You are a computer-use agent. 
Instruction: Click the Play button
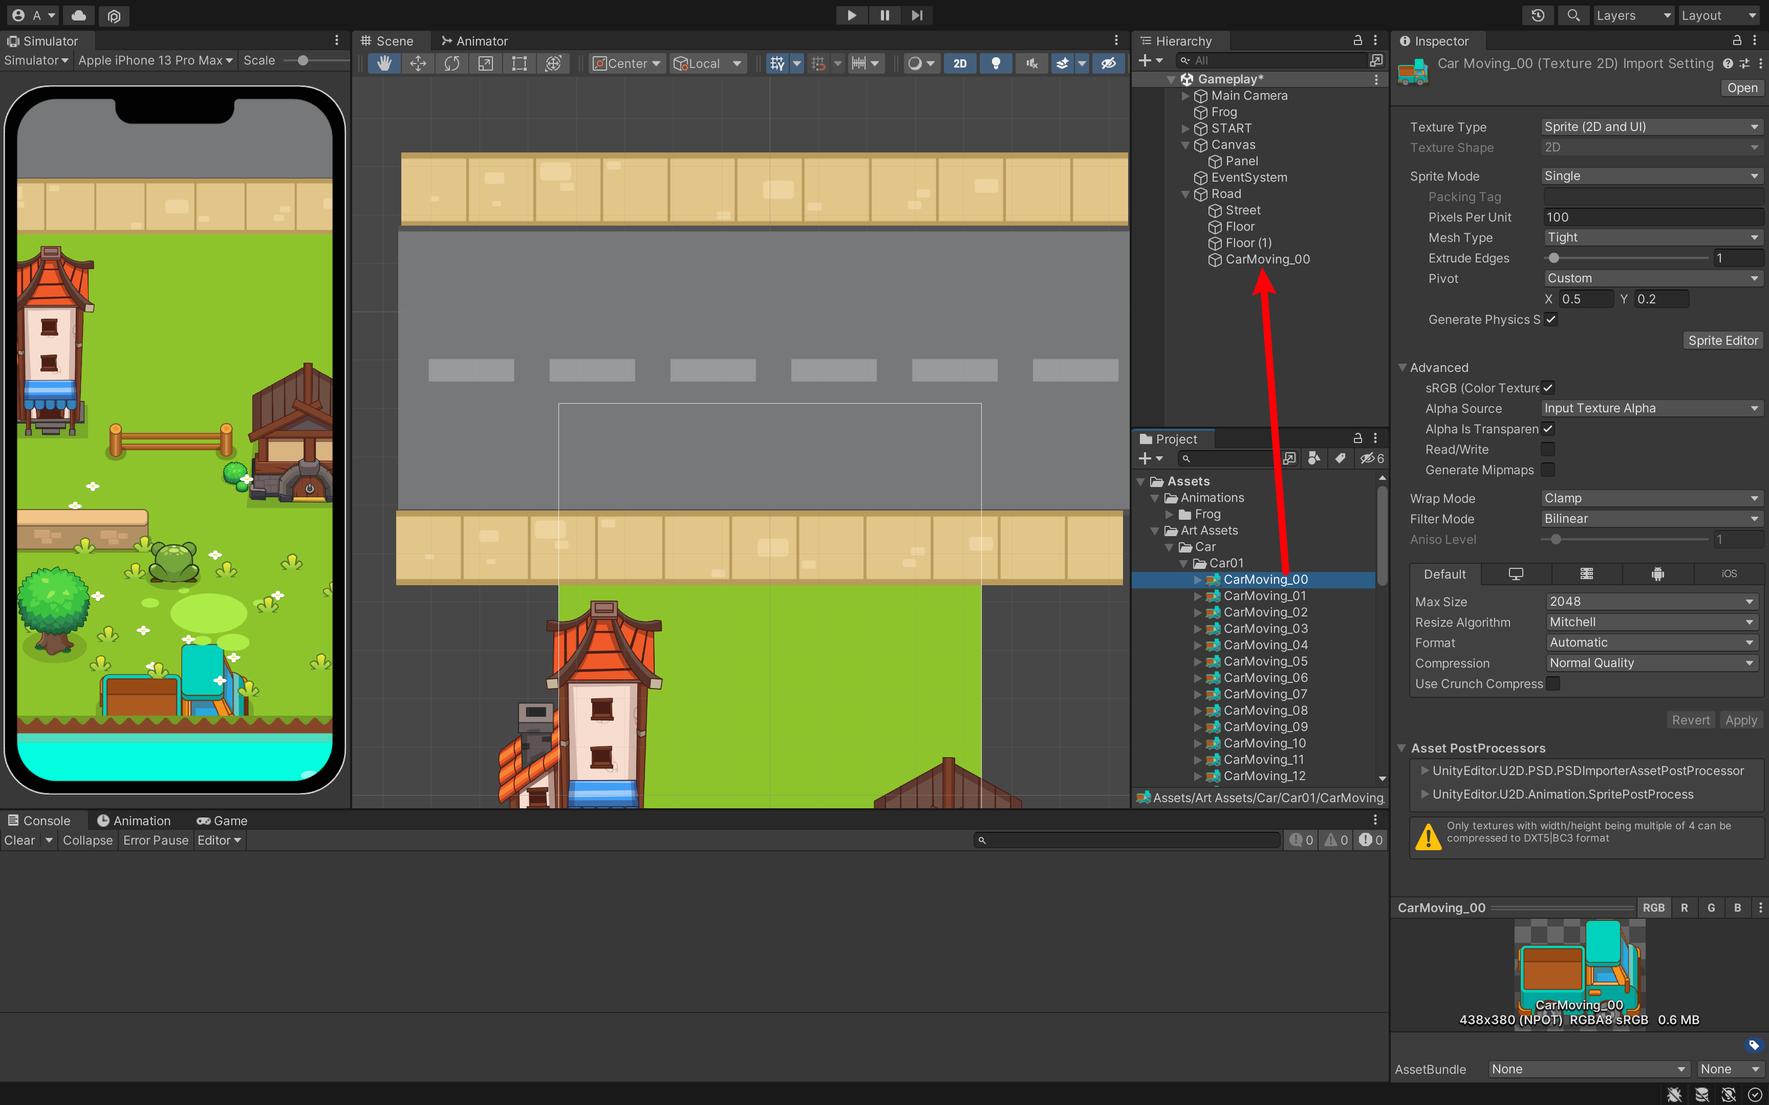(852, 15)
